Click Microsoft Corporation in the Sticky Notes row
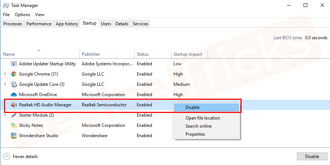Screen dimensions: 330x165 coord(103,125)
